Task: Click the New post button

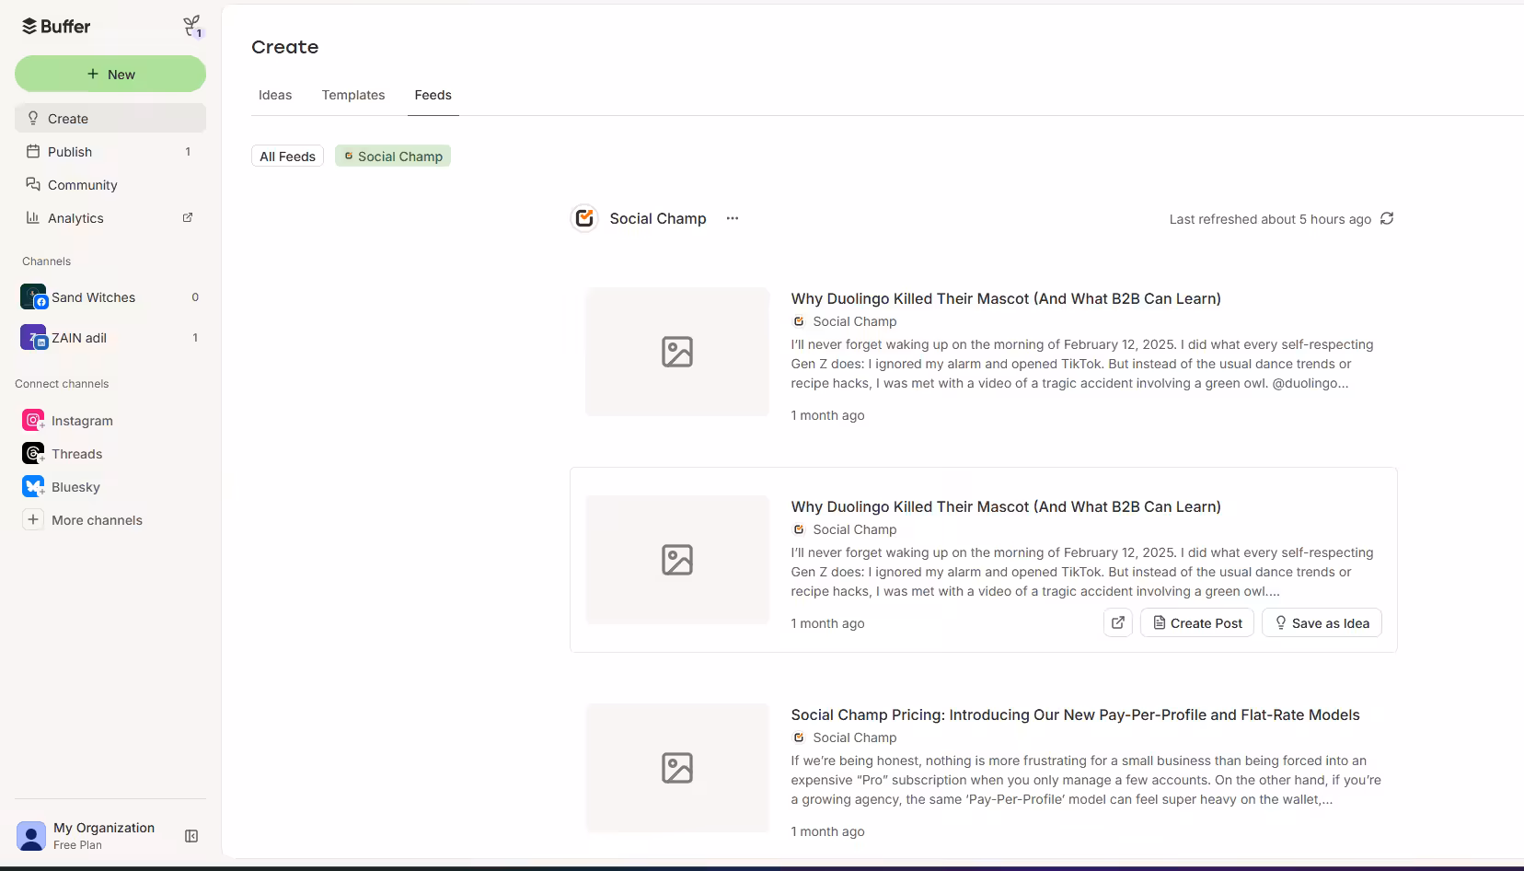Action: click(x=110, y=74)
